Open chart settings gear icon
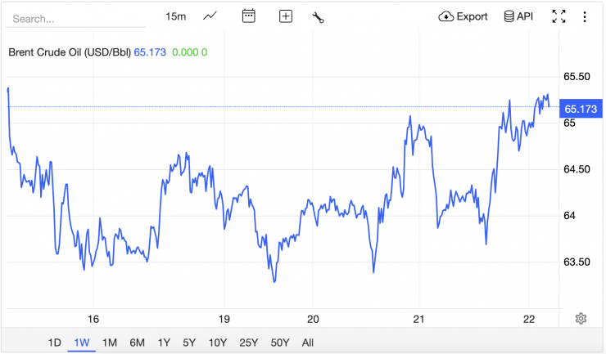 click(x=581, y=319)
